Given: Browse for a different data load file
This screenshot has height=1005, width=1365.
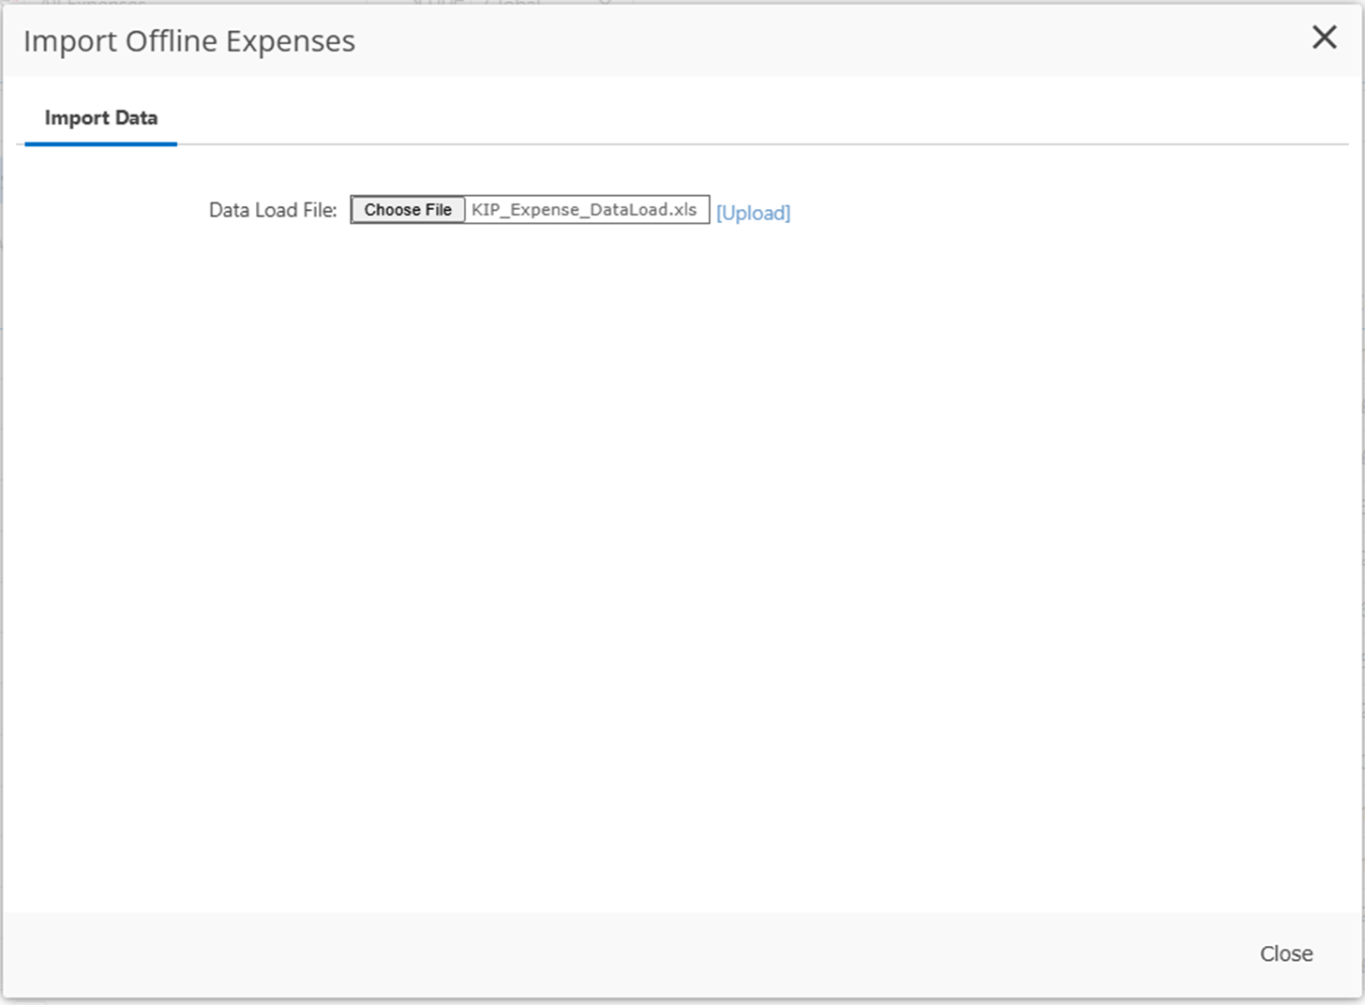Looking at the screenshot, I should [x=408, y=210].
